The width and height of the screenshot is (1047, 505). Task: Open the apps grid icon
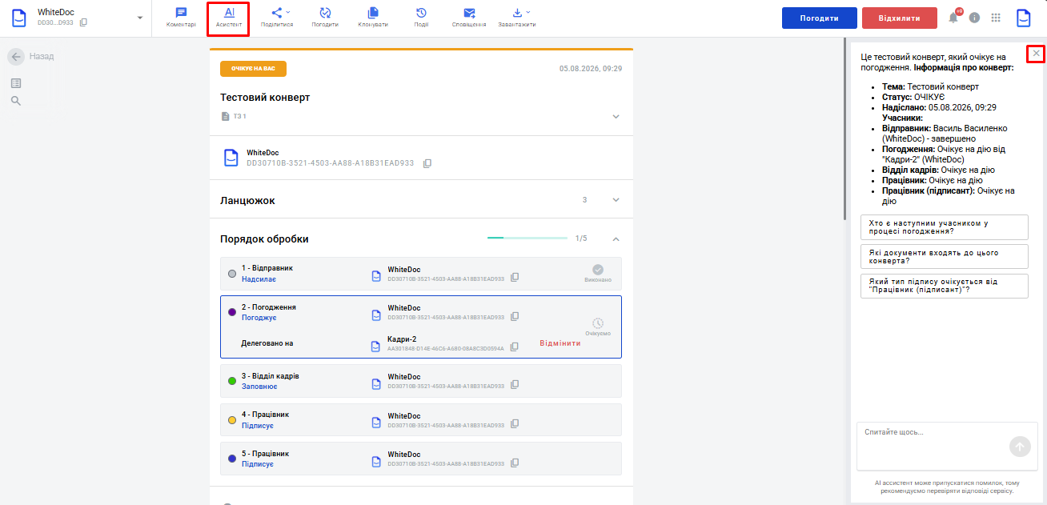point(996,17)
